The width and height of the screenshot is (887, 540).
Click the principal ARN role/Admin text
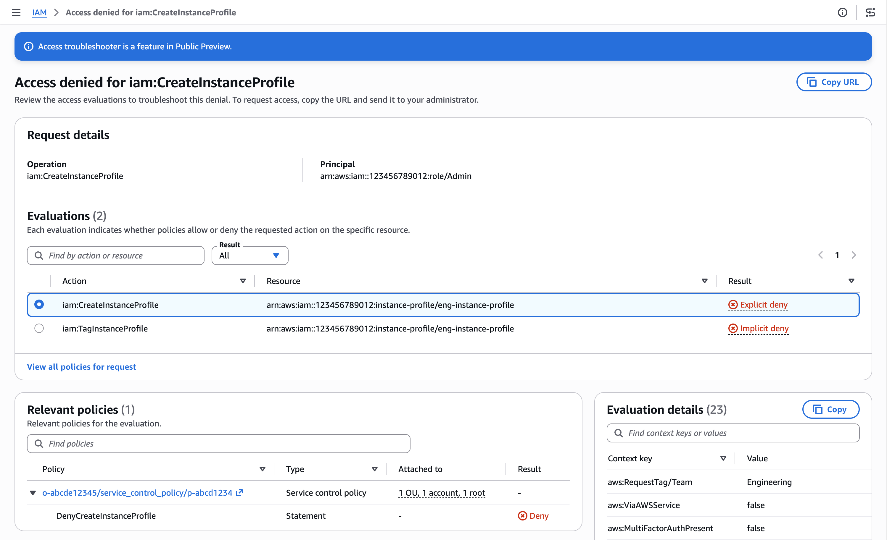click(396, 176)
